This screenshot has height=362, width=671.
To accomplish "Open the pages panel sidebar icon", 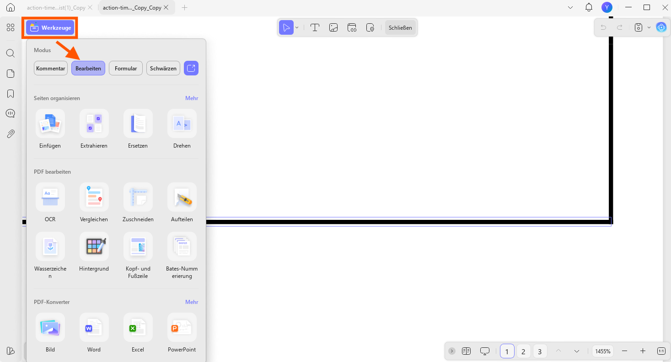I will 11,74.
